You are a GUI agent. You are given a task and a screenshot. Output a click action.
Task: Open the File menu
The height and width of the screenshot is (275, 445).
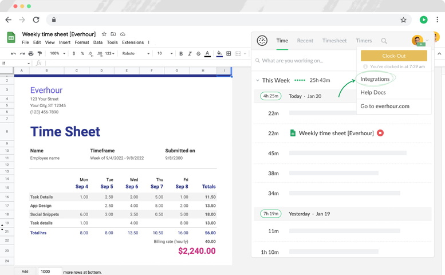click(x=25, y=42)
